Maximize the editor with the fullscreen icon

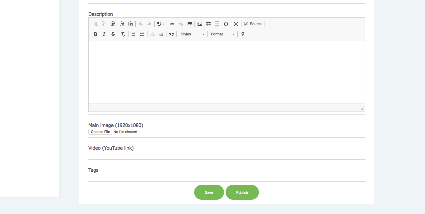pos(236,24)
